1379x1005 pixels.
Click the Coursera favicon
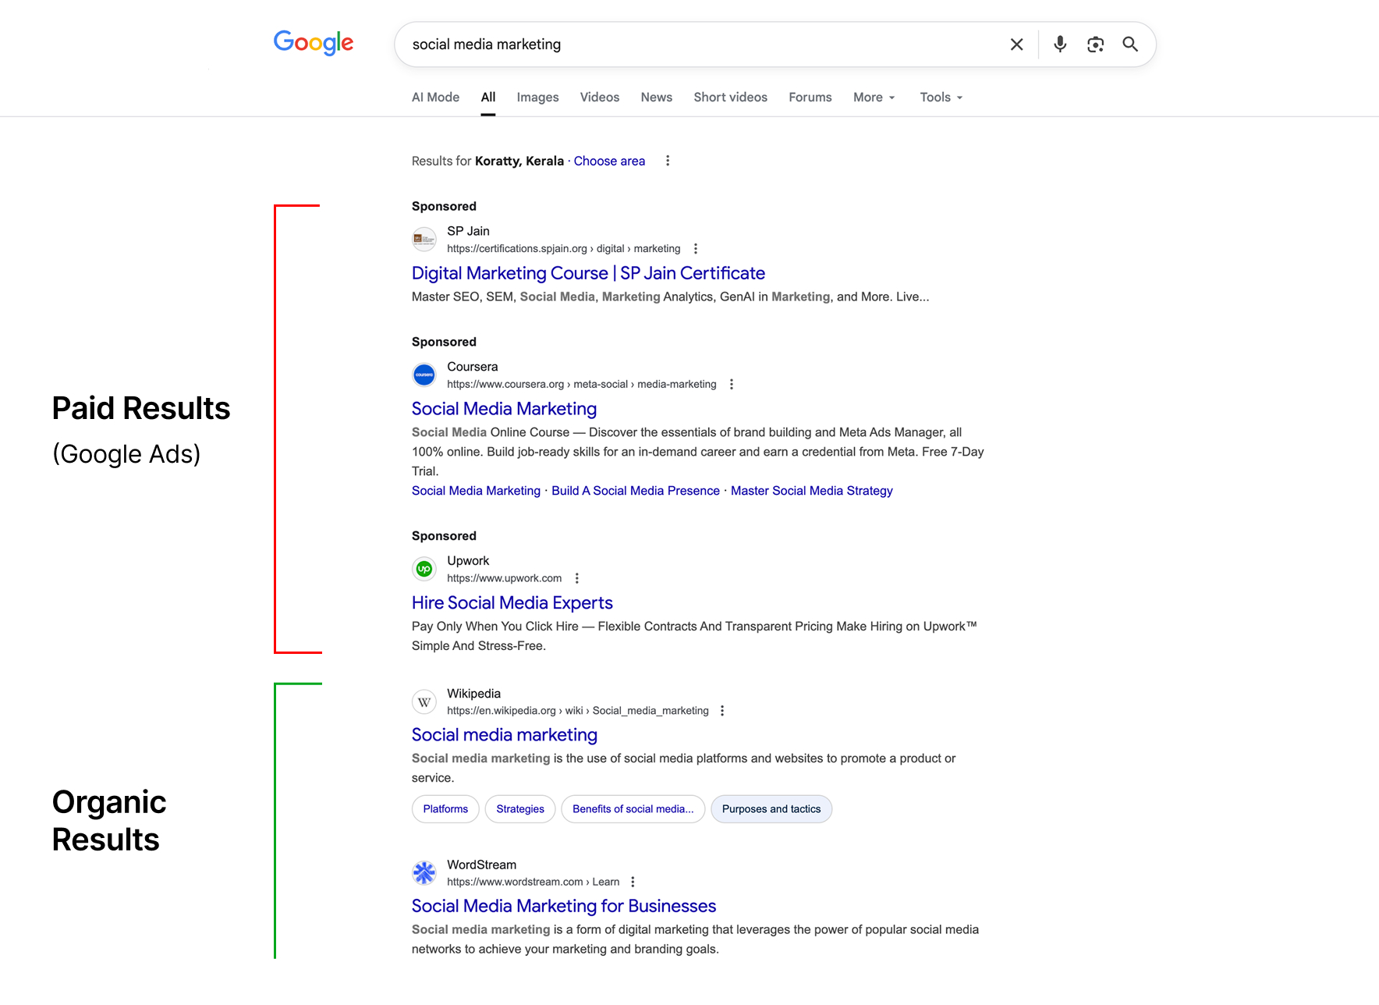tap(424, 375)
